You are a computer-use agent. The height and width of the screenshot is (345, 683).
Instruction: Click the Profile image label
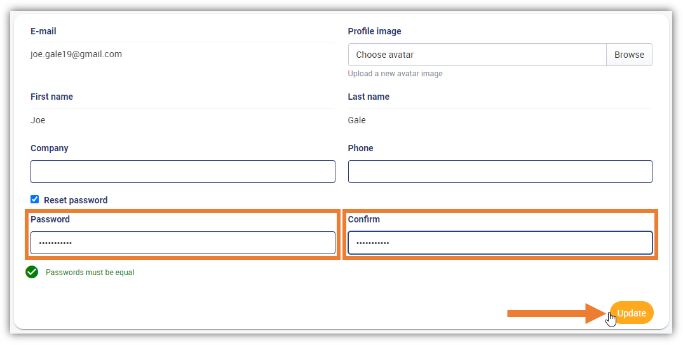[x=375, y=31]
